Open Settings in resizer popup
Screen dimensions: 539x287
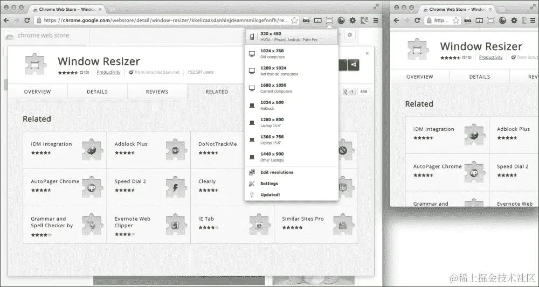click(292, 184)
